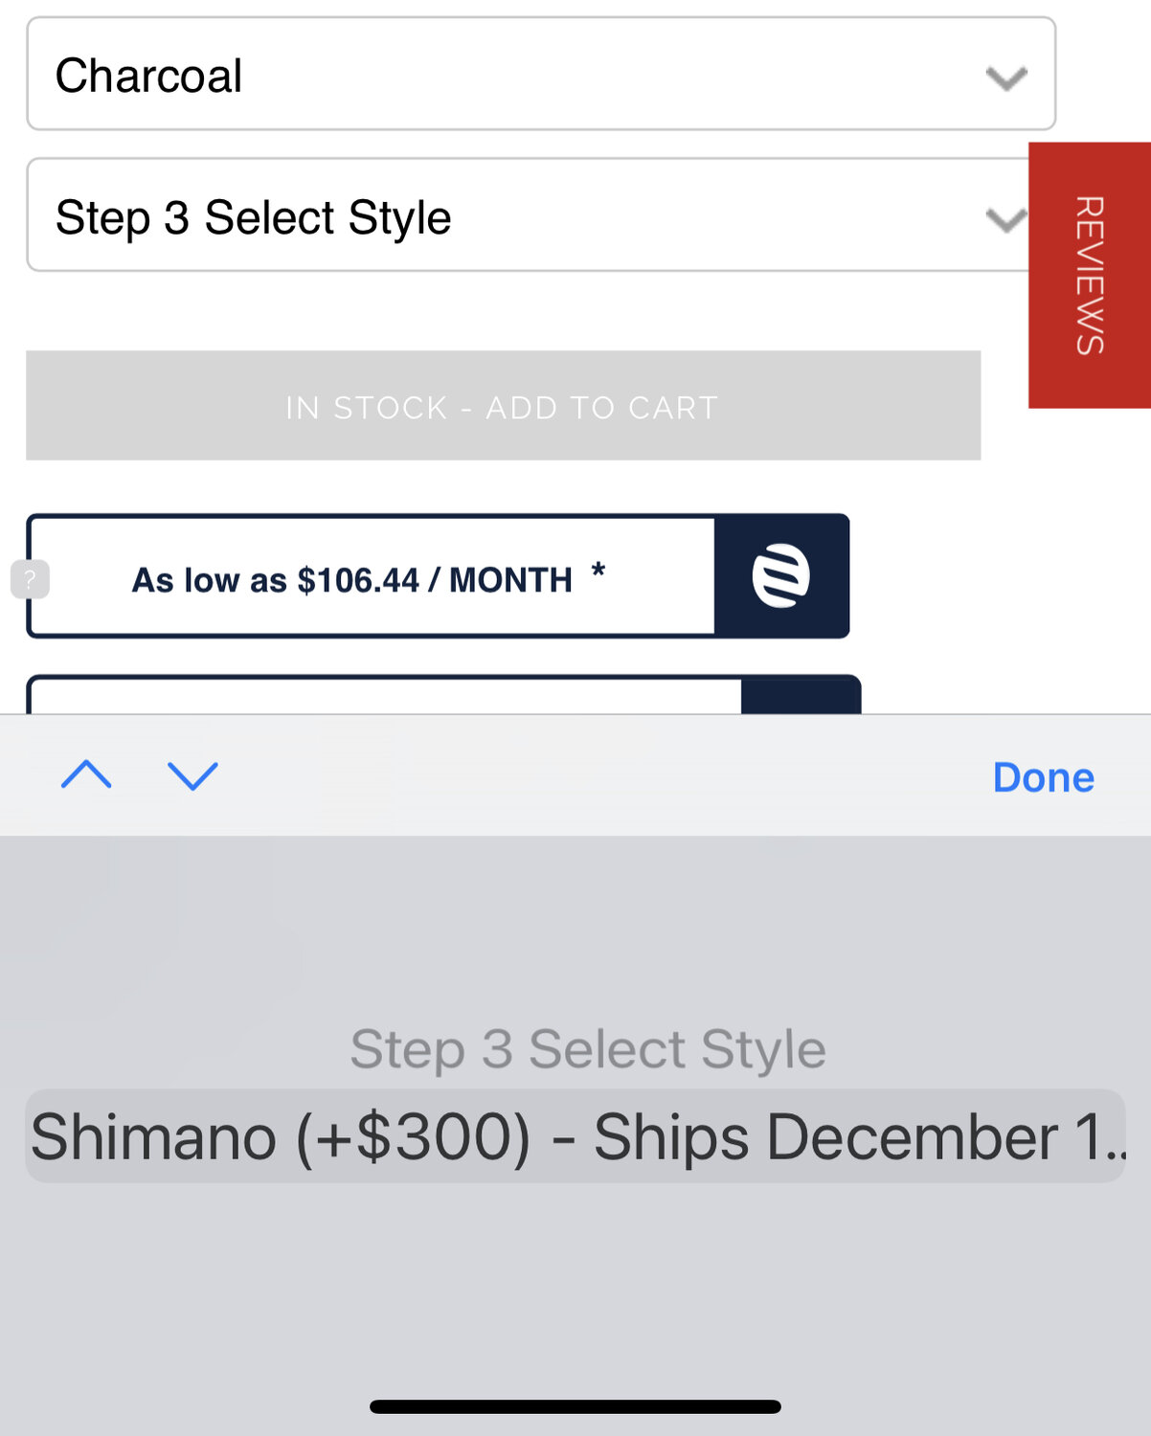Open the As low as $106.44 / MONTH offer
Screen dimensions: 1151x1436
click(372, 577)
